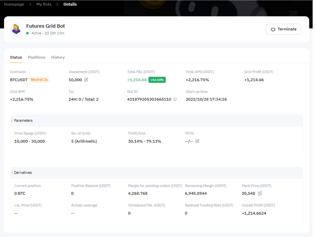Click the chevron after Homepage breadcrumb
Screen dimensions: 315x237
click(30, 4)
